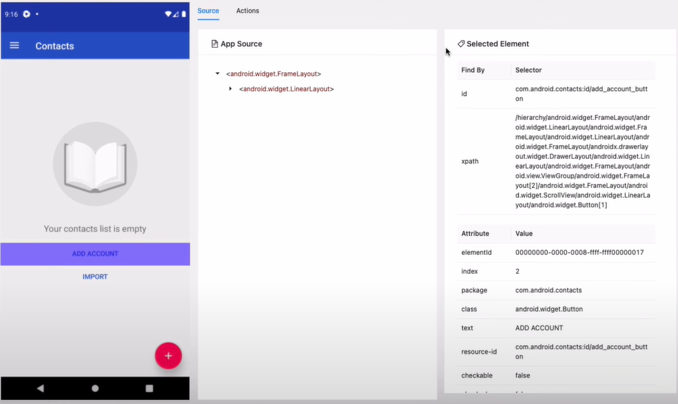Viewport: 678px width, 404px height.
Task: Click the App Source panel heading
Action: point(241,44)
